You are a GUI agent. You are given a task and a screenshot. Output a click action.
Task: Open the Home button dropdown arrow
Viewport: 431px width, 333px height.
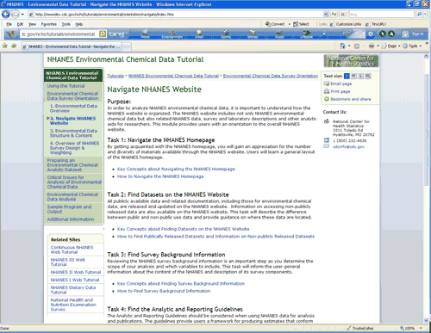349,46
